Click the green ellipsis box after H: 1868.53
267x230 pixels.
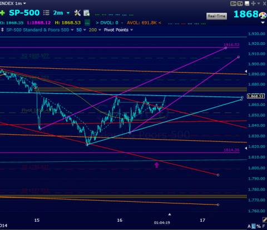click(x=87, y=23)
